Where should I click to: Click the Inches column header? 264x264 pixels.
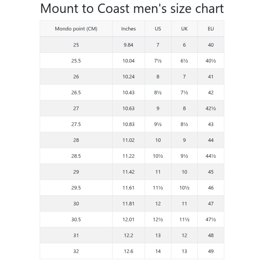click(x=128, y=29)
